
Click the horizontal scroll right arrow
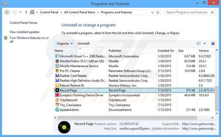213,118
